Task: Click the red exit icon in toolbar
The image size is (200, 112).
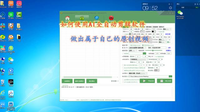Action: click(111, 18)
